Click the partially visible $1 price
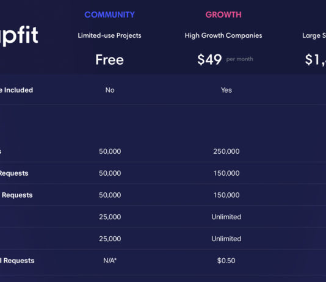Viewport: 326px width, 282px height. click(316, 60)
